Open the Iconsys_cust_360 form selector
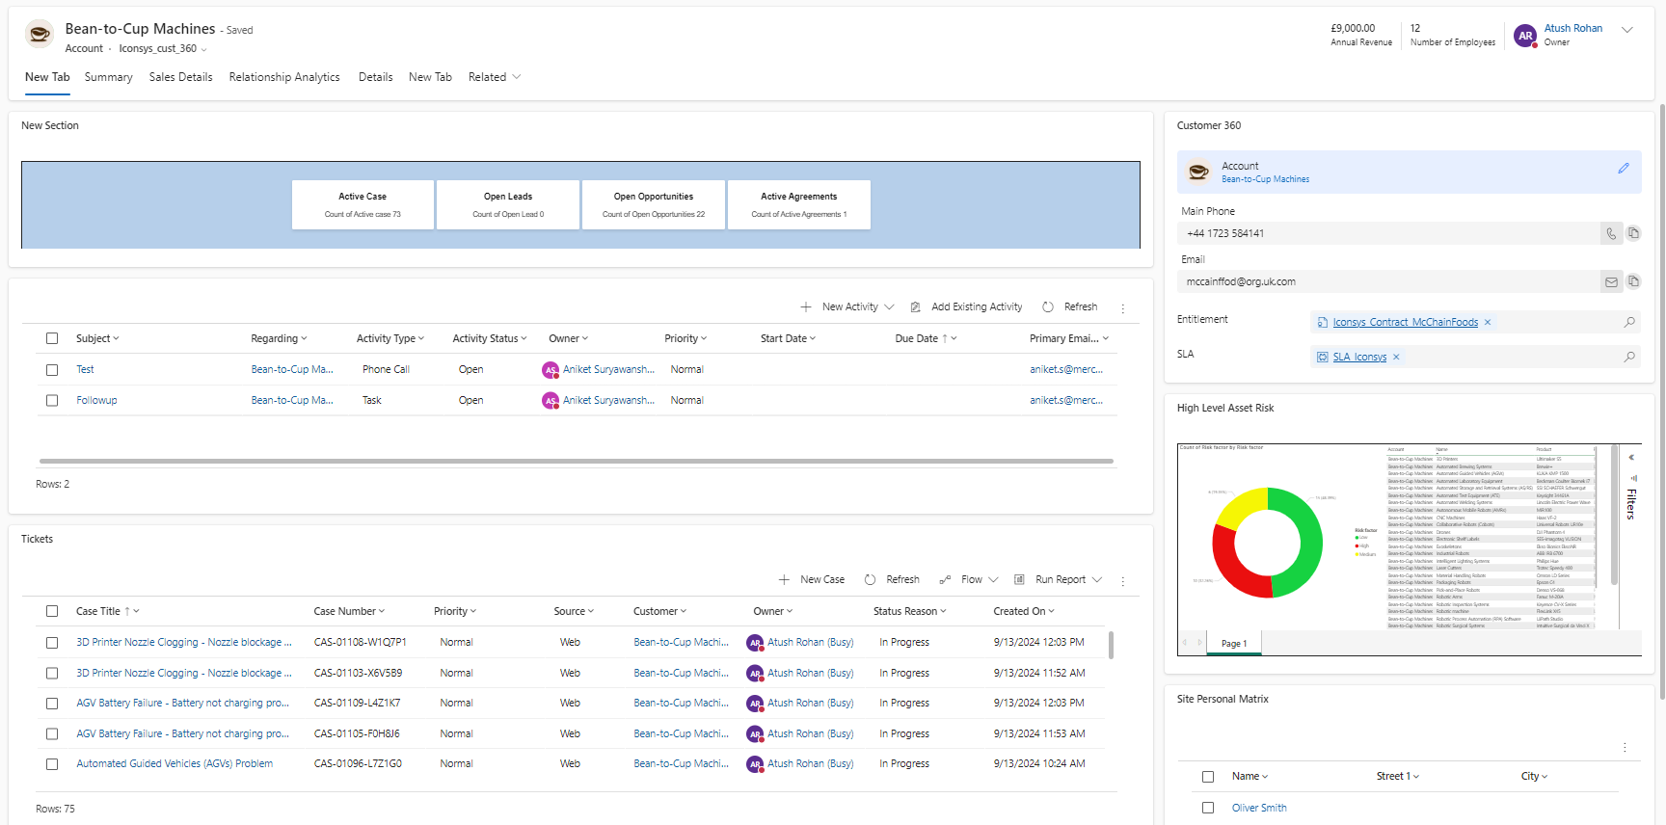Image resolution: width=1666 pixels, height=825 pixels. coord(163,49)
